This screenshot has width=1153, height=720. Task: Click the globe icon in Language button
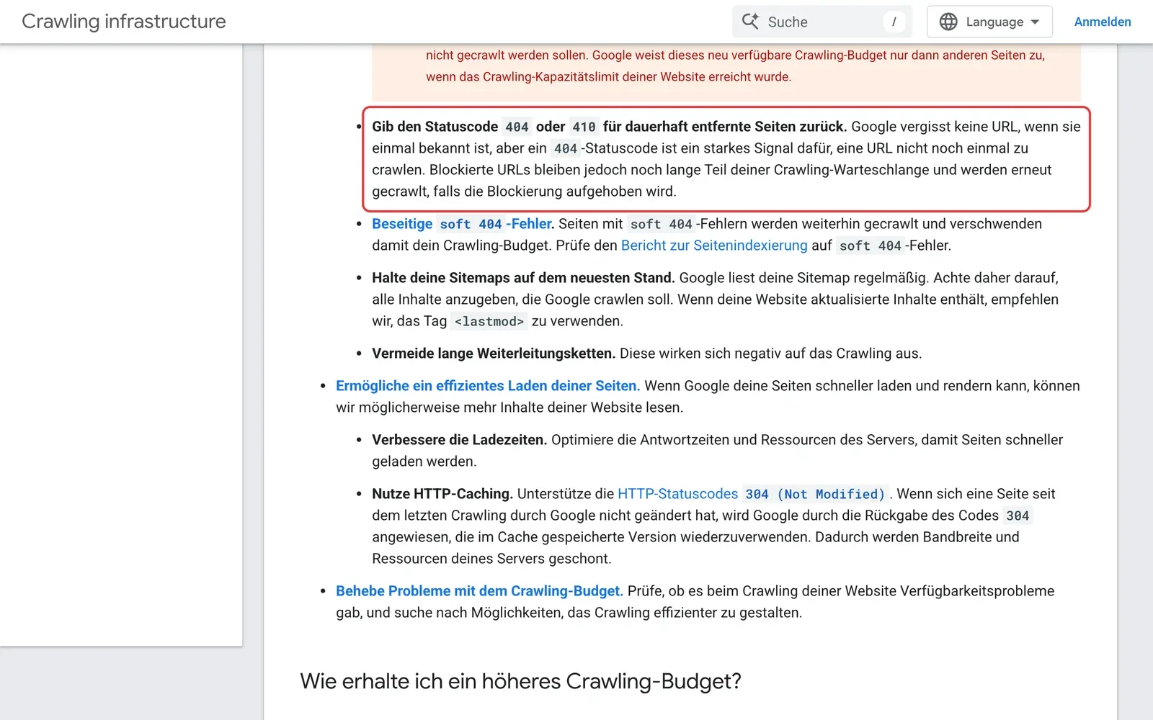click(948, 22)
